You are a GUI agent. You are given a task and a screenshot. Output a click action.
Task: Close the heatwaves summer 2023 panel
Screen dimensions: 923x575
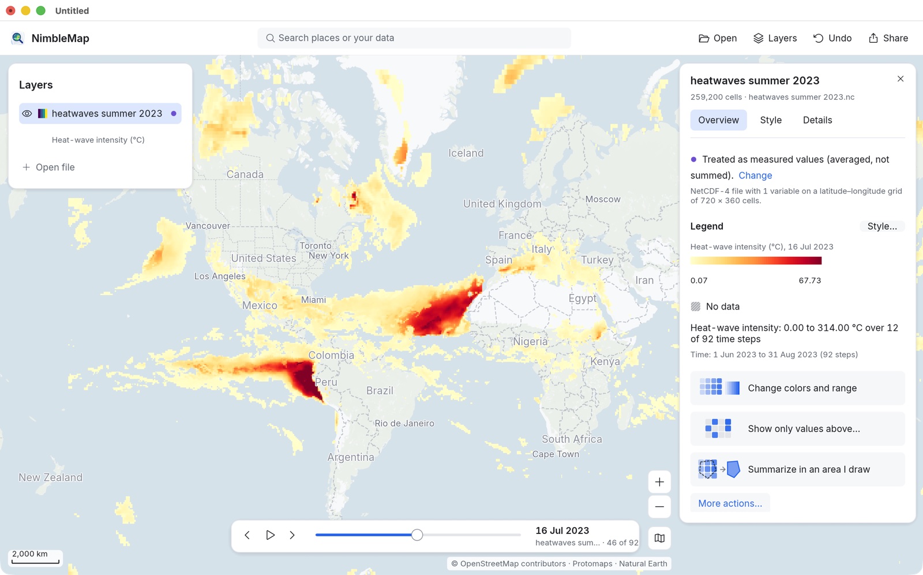pos(901,79)
